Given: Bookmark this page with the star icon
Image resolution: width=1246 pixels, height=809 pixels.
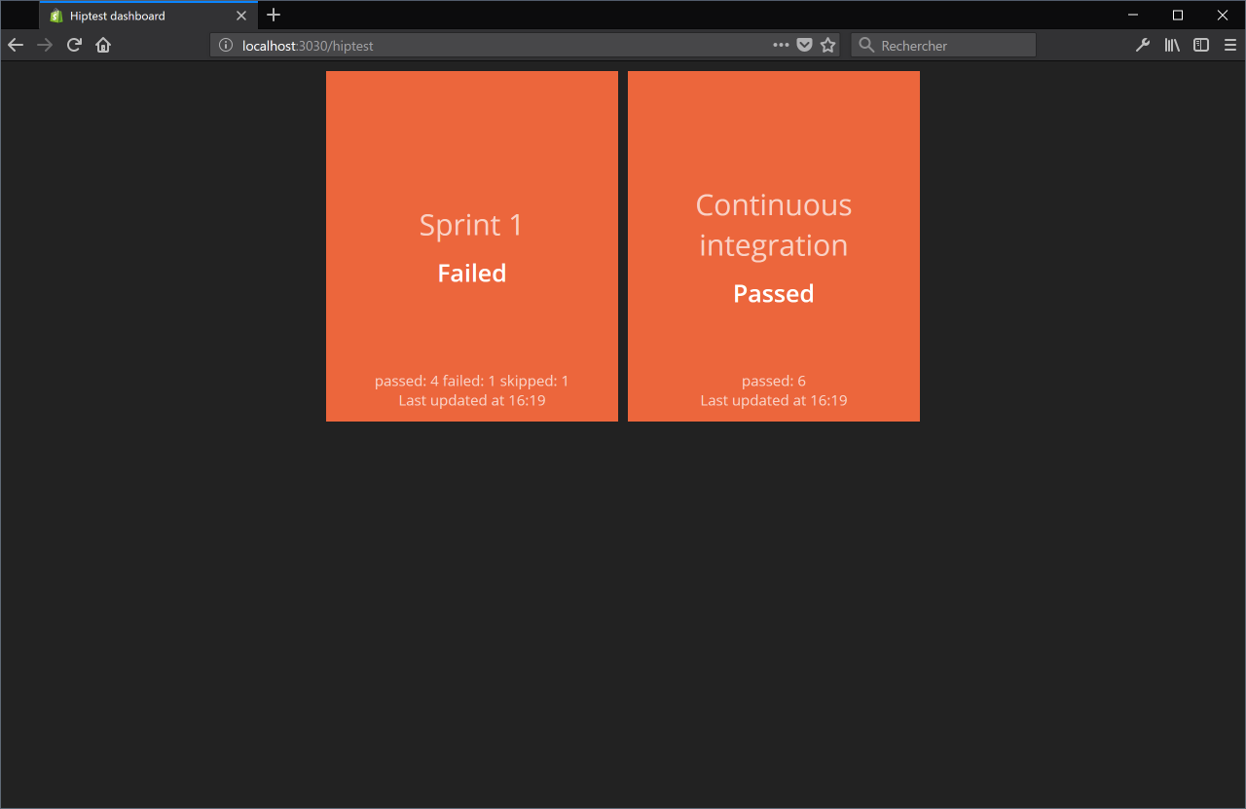Looking at the screenshot, I should [828, 45].
